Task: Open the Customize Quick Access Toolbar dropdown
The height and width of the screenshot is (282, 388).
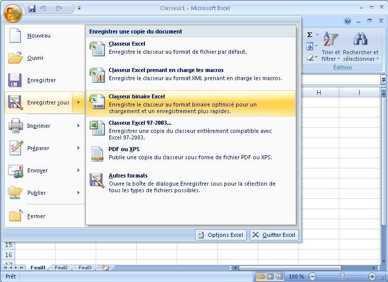Action: click(x=79, y=9)
